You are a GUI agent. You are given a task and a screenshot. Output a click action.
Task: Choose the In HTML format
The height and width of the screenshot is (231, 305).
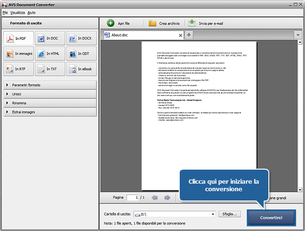50,53
